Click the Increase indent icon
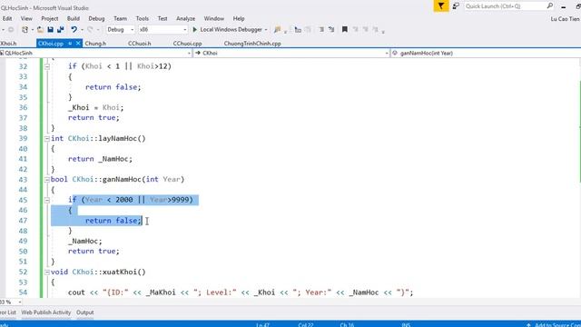 tap(331, 30)
